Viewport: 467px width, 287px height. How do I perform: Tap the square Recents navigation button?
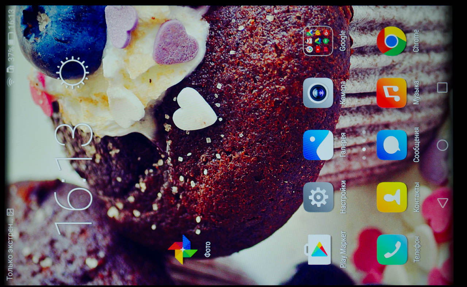point(442,88)
